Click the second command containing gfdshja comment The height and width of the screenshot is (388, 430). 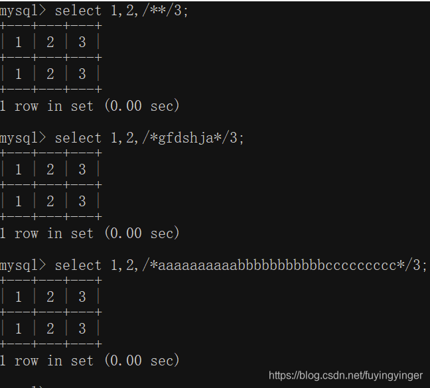pos(149,138)
